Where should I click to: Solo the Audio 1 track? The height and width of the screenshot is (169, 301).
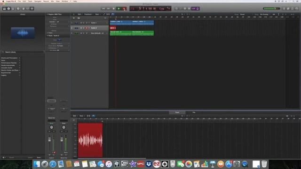click(84, 23)
